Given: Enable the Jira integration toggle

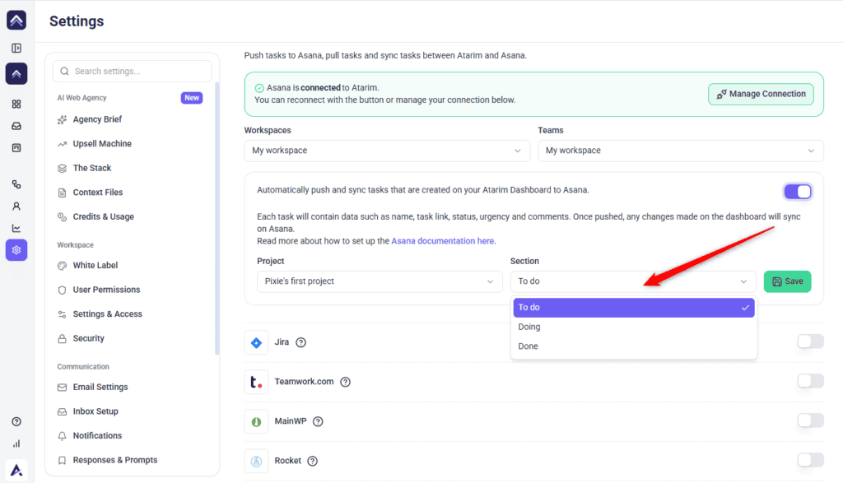Looking at the screenshot, I should click(811, 341).
